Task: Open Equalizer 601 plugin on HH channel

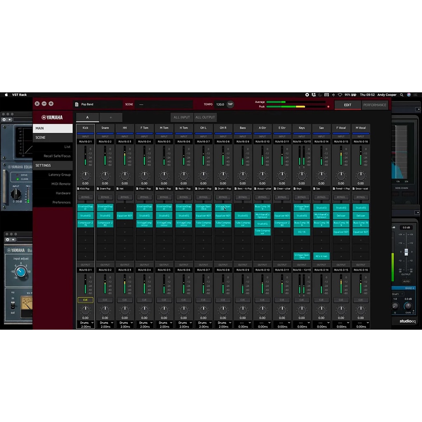Action: coord(124,216)
